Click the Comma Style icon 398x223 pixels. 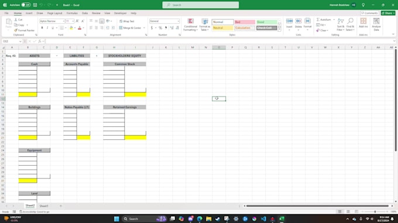coord(166,28)
